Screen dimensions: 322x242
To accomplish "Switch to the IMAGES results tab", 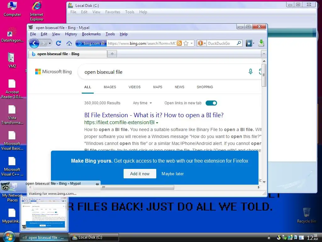I will pyautogui.click(x=110, y=87).
